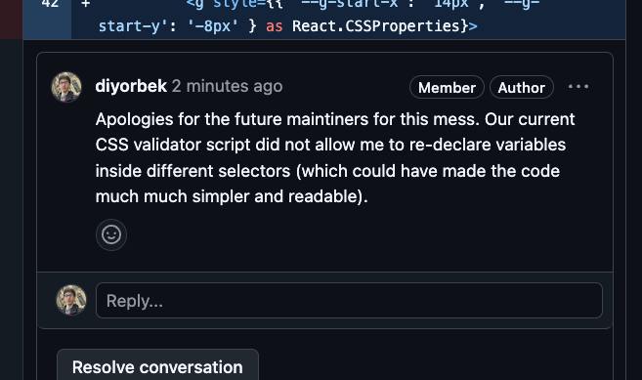
Task: Click diyorbek's avatar beside the comment header
Action: (x=66, y=87)
